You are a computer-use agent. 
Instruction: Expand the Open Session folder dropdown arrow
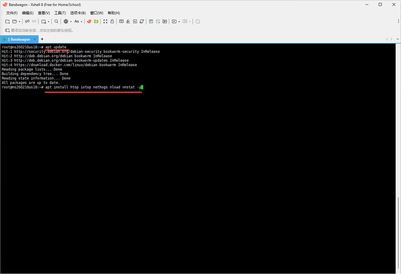pyautogui.click(x=19, y=22)
